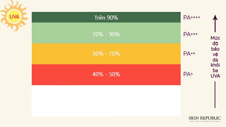Select the word "tia" in vertical caption
226x127 pixels.
215,71
